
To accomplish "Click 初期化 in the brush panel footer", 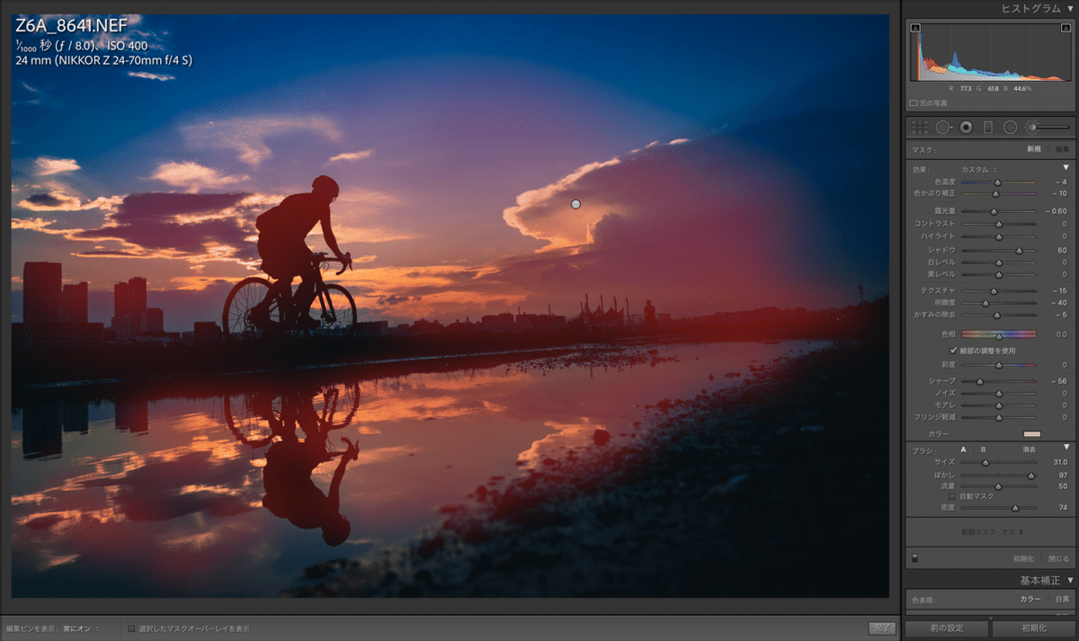I will (1025, 558).
